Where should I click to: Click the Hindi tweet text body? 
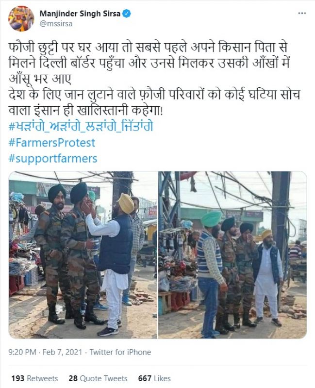click(153, 79)
